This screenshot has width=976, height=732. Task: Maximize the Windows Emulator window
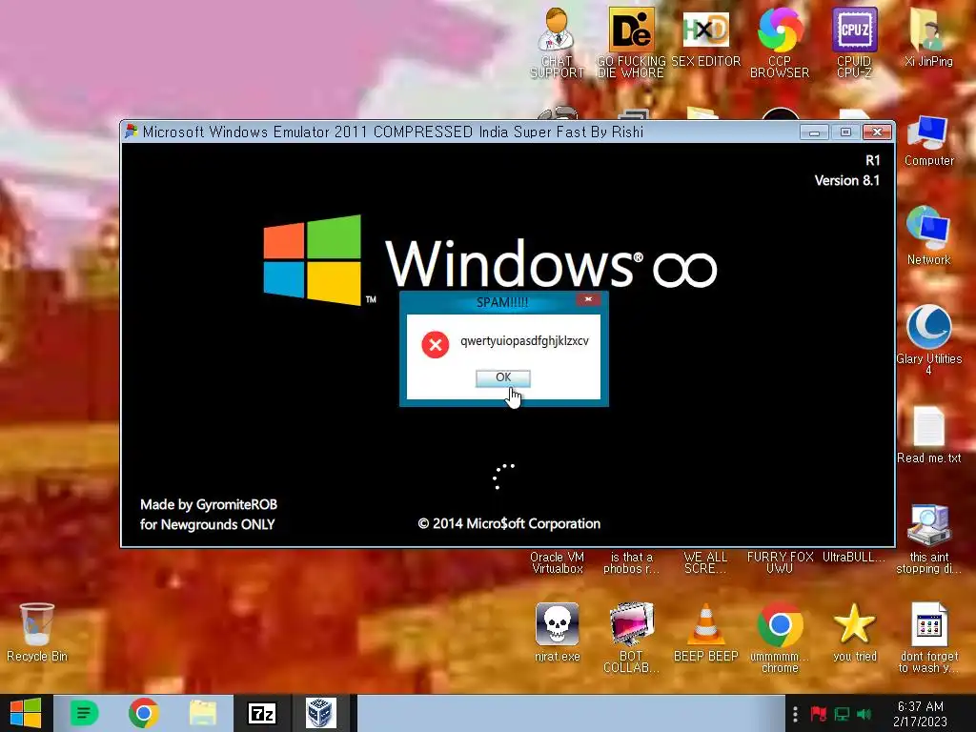click(x=845, y=132)
